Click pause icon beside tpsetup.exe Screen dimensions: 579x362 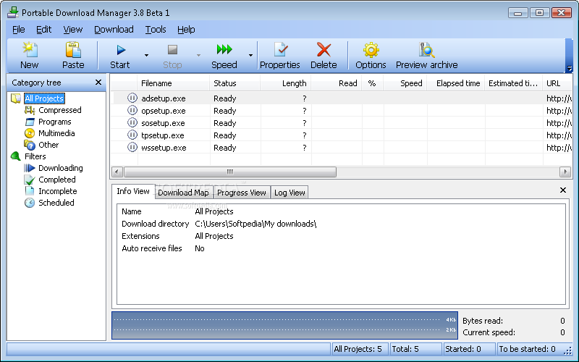tap(132, 135)
